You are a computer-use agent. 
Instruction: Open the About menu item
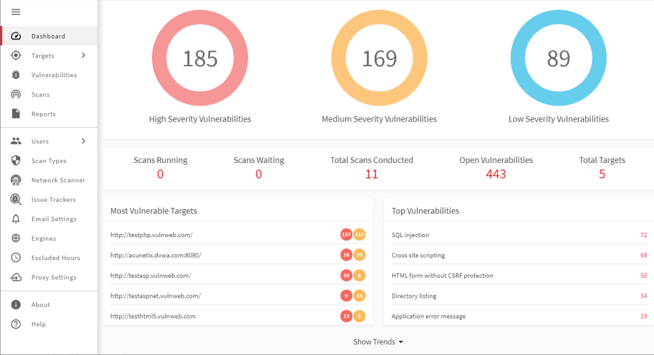[x=41, y=305]
